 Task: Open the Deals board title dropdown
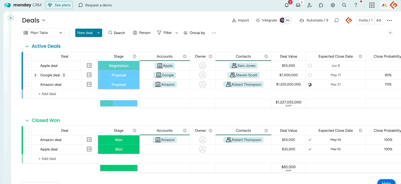click(x=44, y=20)
